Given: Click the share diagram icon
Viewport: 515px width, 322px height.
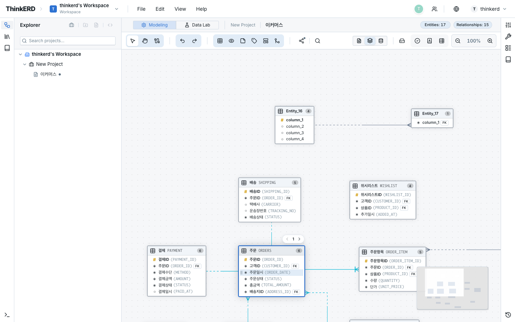Looking at the screenshot, I should [x=302, y=41].
